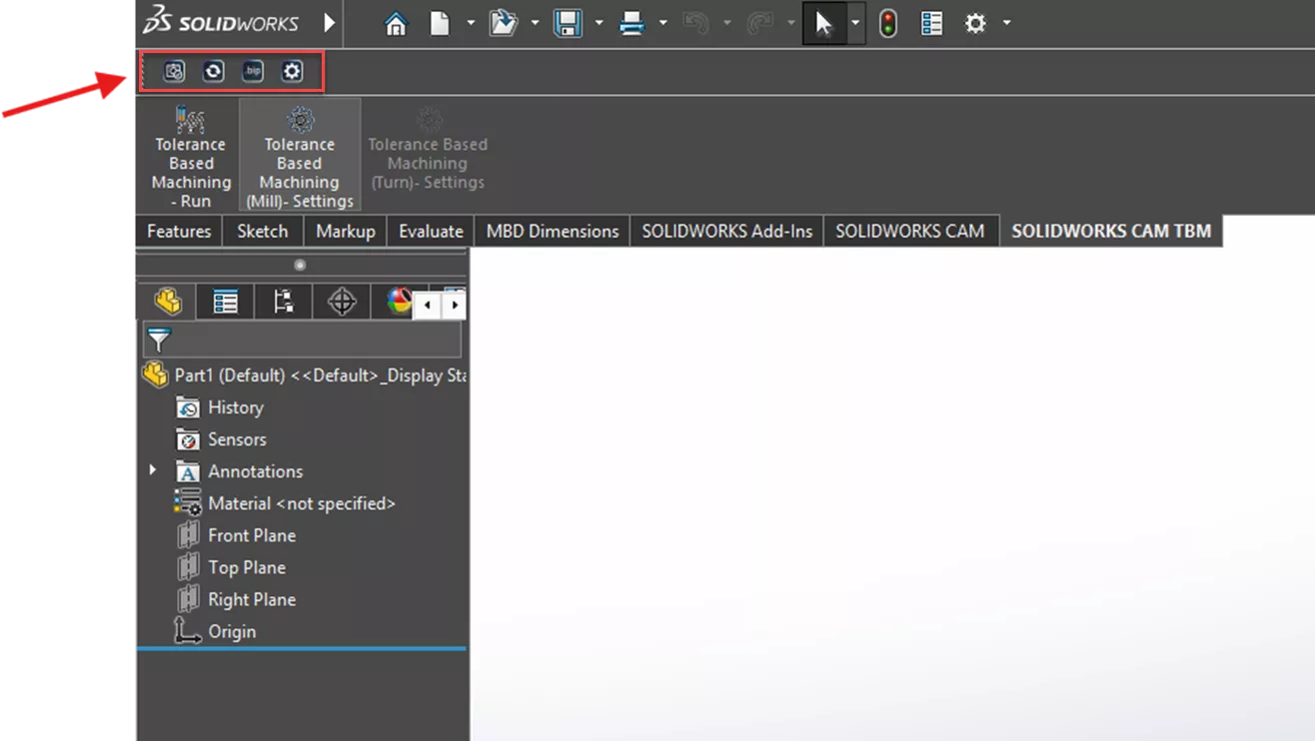The height and width of the screenshot is (741, 1315).
Task: Create a new document with New icon
Action: point(440,23)
